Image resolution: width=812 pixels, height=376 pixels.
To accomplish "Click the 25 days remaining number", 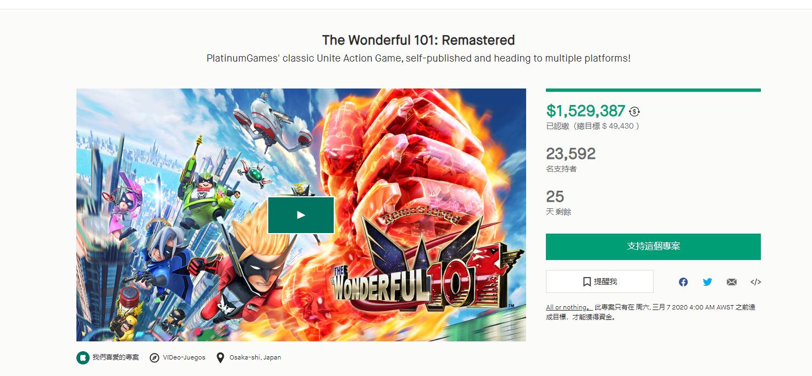I will (555, 197).
